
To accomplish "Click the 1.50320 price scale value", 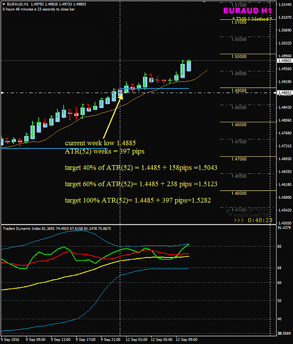I will (x=285, y=43).
